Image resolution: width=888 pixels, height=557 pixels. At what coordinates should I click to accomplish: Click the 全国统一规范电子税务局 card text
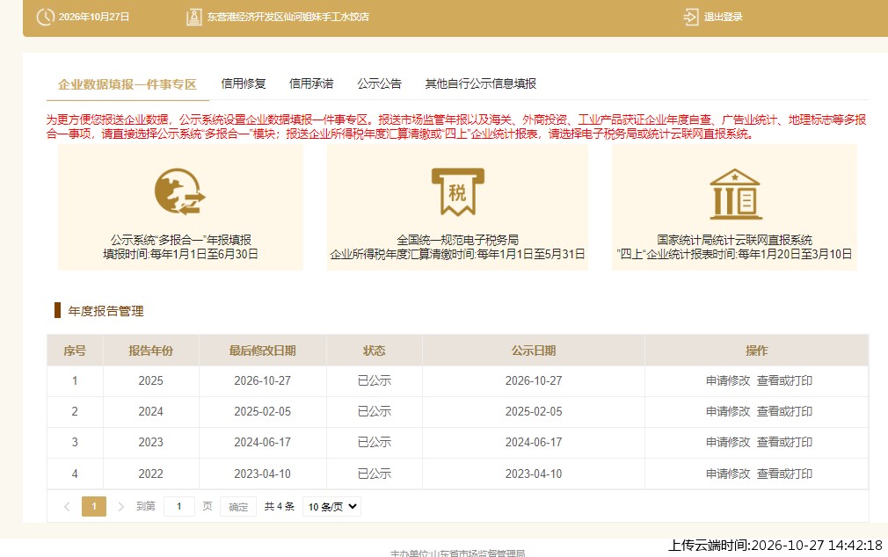pos(457,240)
